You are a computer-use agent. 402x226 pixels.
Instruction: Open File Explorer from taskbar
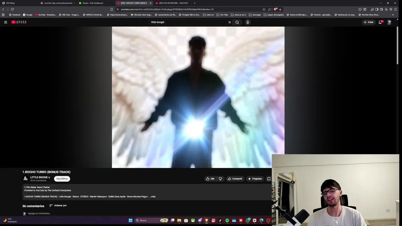[179, 220]
